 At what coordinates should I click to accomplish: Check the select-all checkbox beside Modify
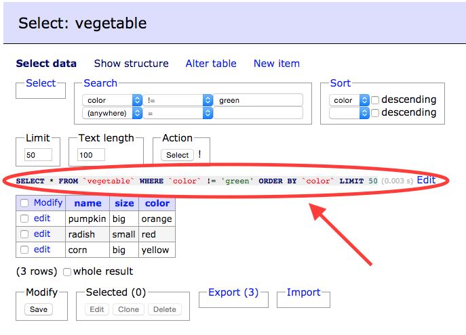(24, 203)
